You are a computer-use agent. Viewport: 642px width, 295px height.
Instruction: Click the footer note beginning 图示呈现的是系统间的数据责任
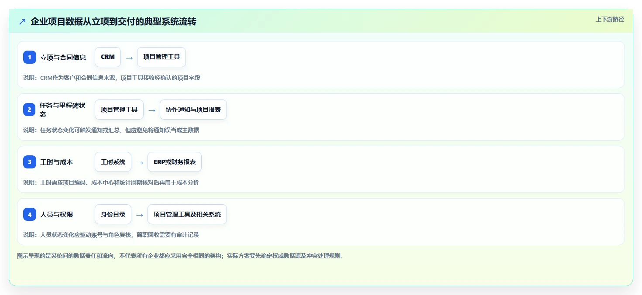click(x=180, y=256)
